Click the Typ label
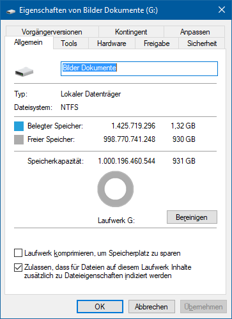Screen dimensions: 232x319 (x=21, y=94)
